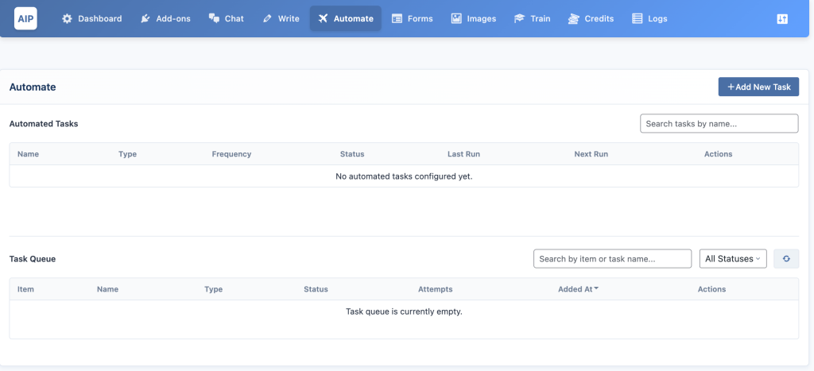The height and width of the screenshot is (371, 814).
Task: Switch to the Logs tab
Action: [649, 19]
